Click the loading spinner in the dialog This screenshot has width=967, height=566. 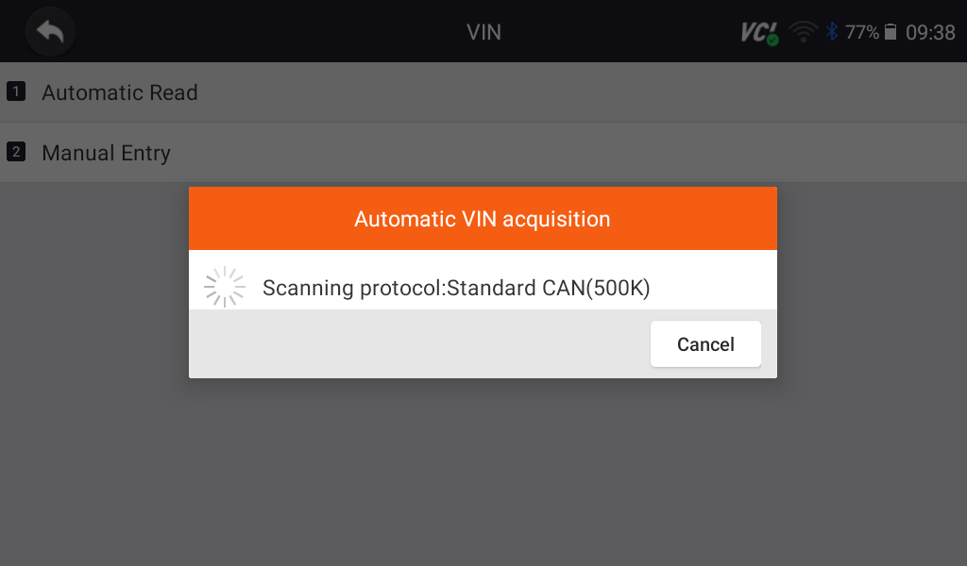(x=225, y=288)
